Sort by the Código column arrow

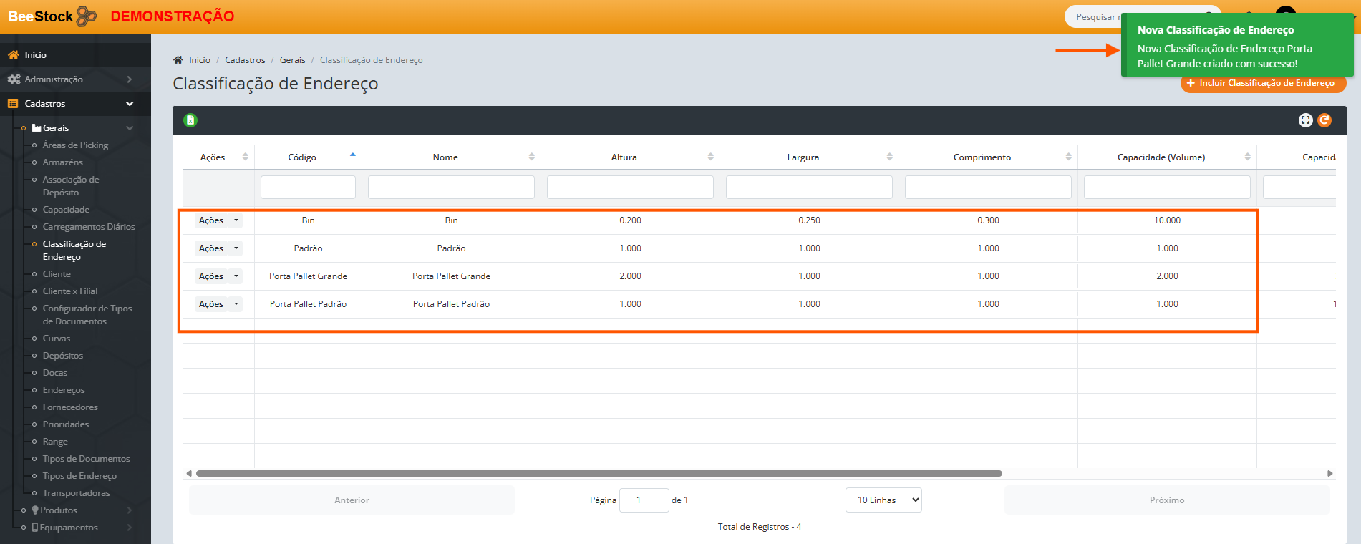click(352, 155)
